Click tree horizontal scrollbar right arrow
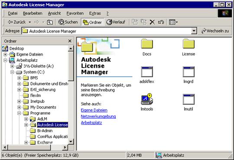The image size is (234, 160). click(x=65, y=147)
